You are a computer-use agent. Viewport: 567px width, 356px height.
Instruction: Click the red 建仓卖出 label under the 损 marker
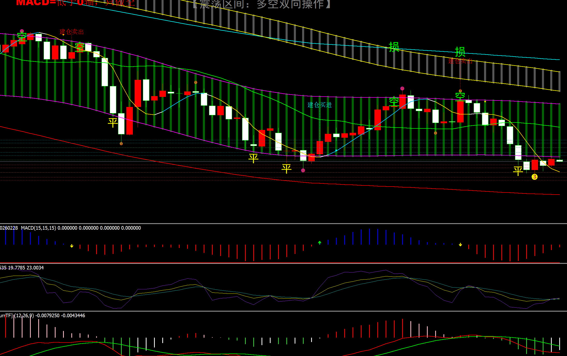click(x=460, y=61)
